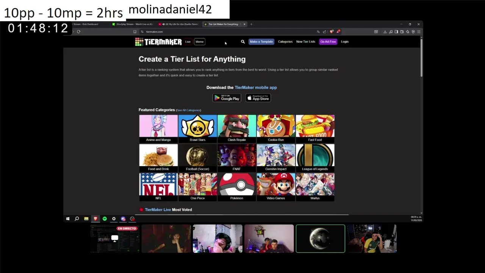Click the App Store download badge
Screen dimensions: 485x273
(258, 98)
